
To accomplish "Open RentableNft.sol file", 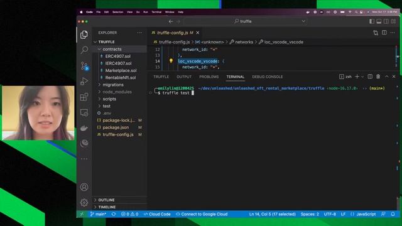I will (121, 78).
